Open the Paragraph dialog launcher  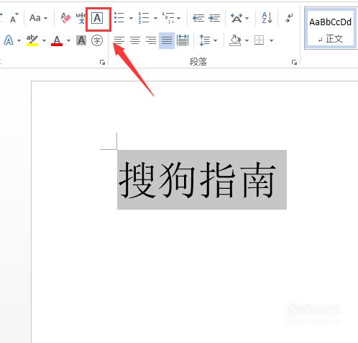tap(294, 63)
